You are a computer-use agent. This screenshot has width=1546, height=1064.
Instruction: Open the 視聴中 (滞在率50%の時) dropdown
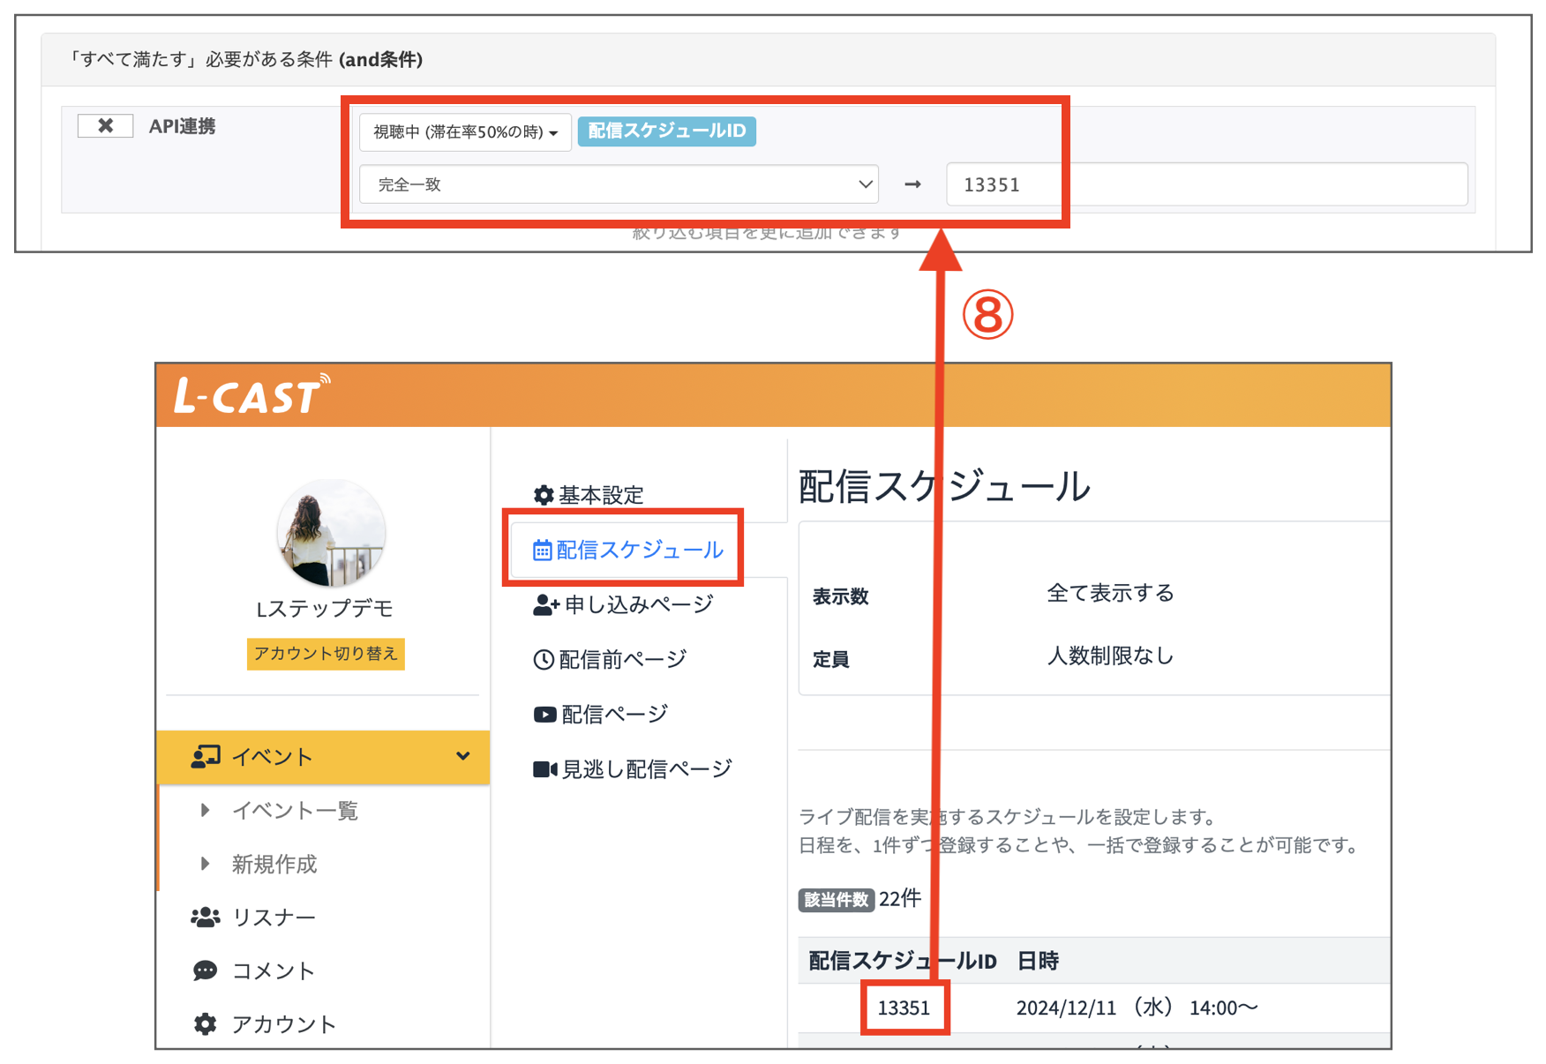click(465, 132)
